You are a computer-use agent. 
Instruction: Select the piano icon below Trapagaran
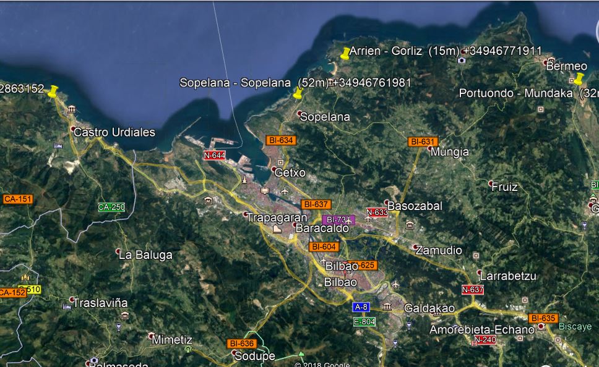click(x=278, y=229)
